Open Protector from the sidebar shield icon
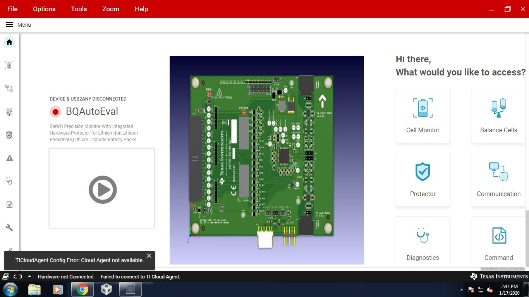 click(9, 135)
